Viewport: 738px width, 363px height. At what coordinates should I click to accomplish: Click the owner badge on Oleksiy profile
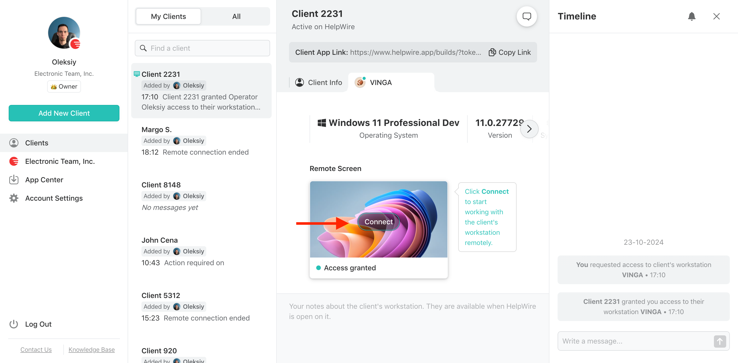[x=64, y=86]
